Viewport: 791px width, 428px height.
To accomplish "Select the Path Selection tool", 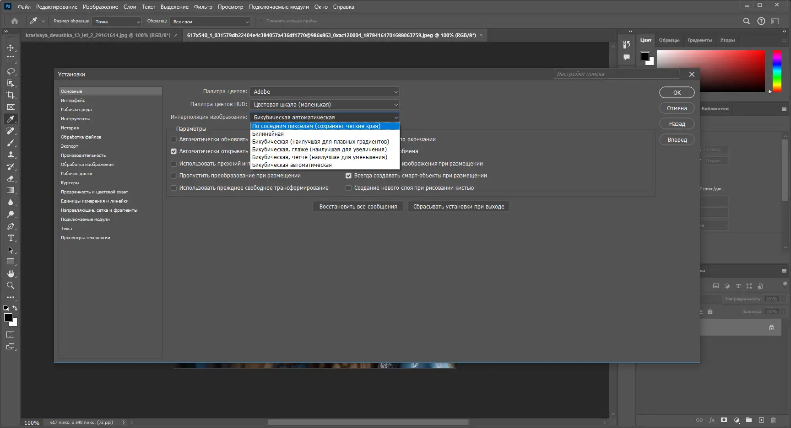I will 11,250.
